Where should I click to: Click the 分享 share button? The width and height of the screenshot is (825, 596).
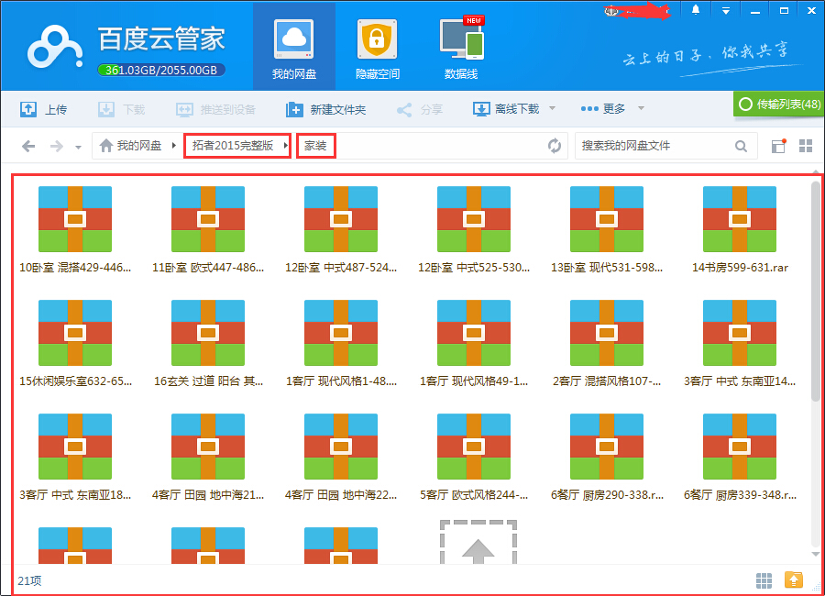point(420,109)
